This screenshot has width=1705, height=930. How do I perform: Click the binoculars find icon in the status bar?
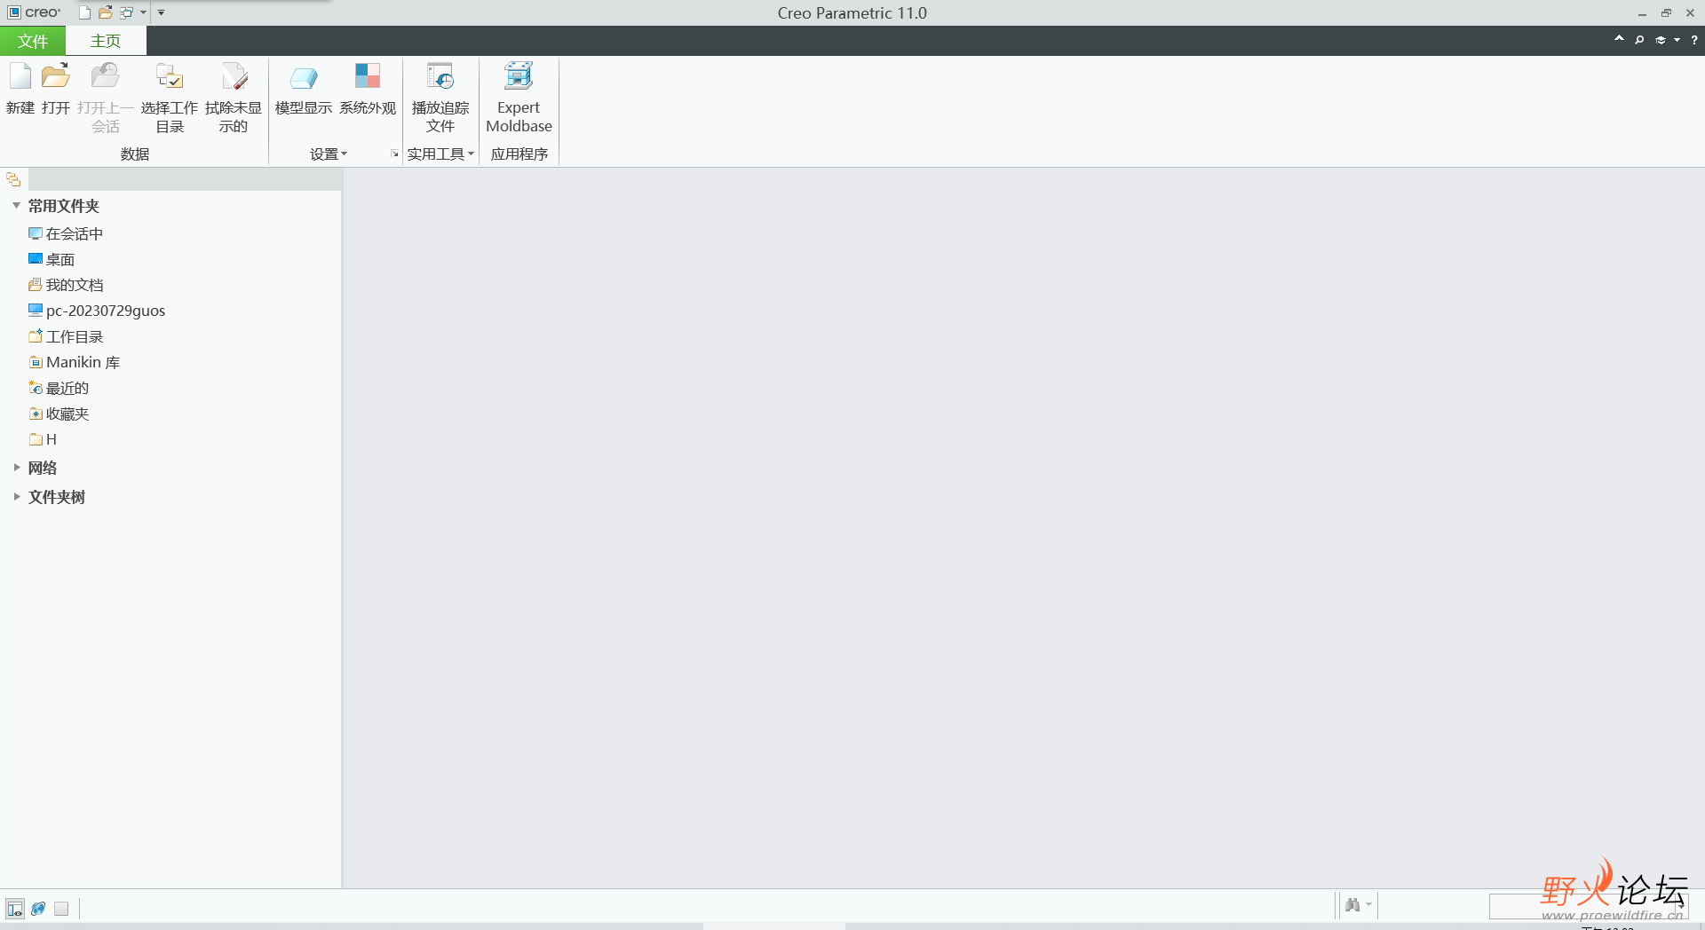tap(1352, 905)
